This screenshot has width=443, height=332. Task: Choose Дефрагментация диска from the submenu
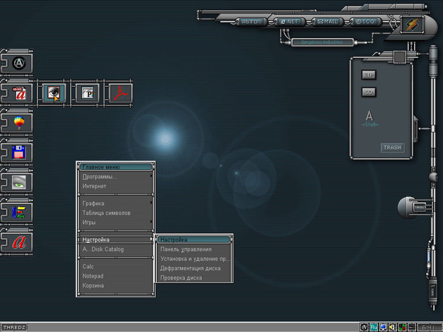coord(190,268)
